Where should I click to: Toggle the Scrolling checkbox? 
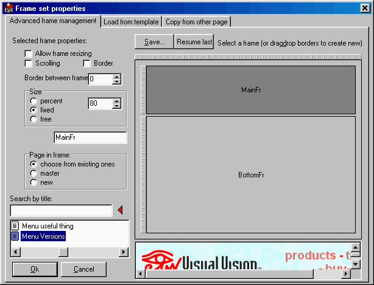pyautogui.click(x=29, y=63)
